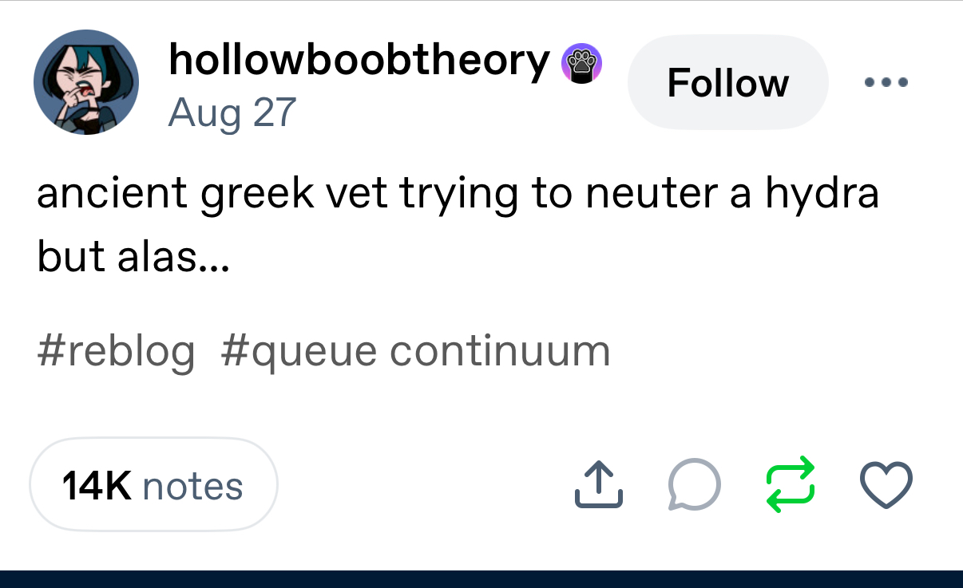Click the #reblog tag
The image size is (963, 588).
116,350
